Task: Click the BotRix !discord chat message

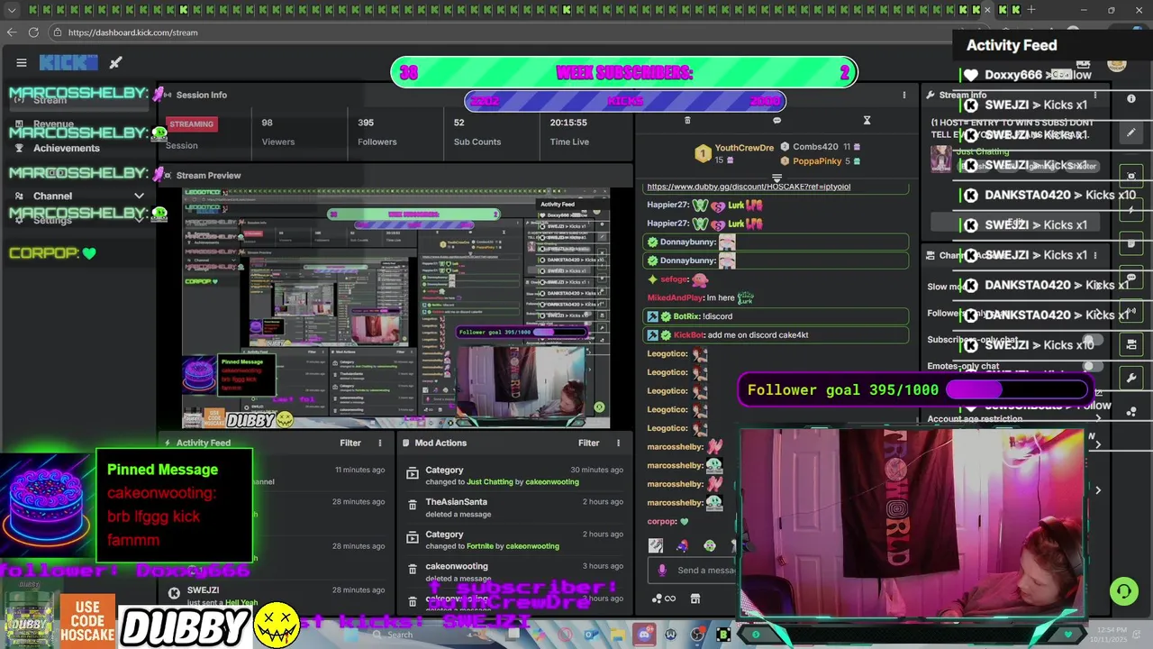Action: (x=776, y=316)
